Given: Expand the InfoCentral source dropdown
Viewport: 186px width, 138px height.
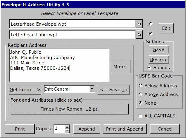Looking at the screenshot, I should 92,89.
